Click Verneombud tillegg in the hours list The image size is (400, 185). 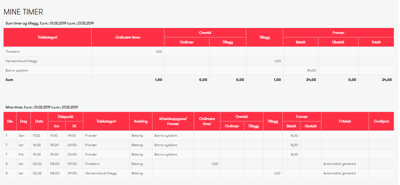coord(101,173)
